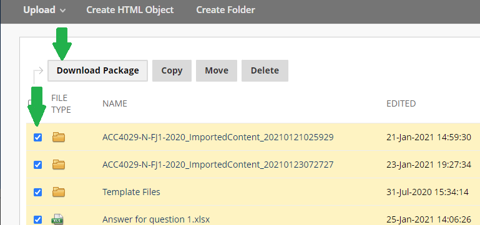Click the Move button
480x225 pixels.
[x=217, y=70]
